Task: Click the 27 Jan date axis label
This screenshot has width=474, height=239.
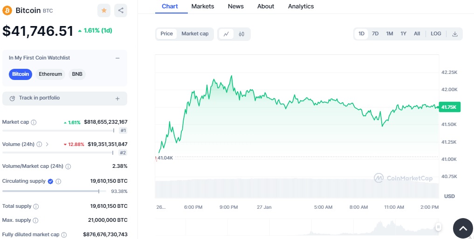Action: (264, 207)
